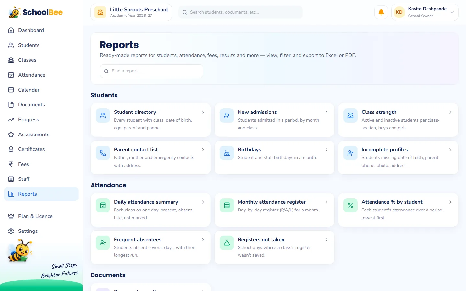Click the Daily attendance summary calendar icon
This screenshot has width=466, height=291.
pos(103,205)
